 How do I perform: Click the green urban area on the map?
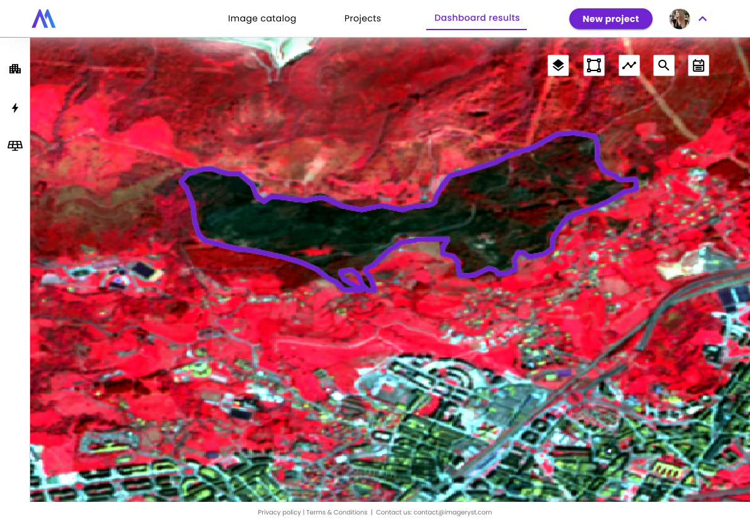[x=440, y=428]
